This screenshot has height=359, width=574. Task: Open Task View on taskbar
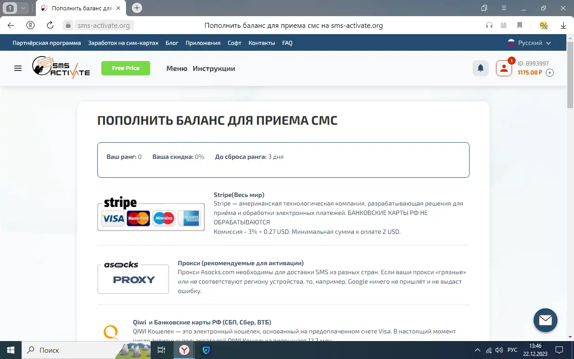pos(161,350)
